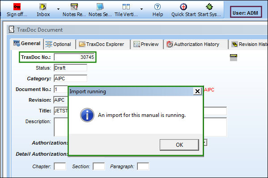Select the General tab
The height and width of the screenshot is (178, 268).
pos(27,44)
